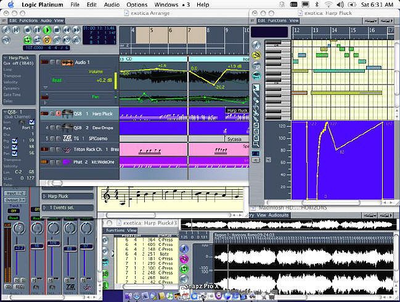The image size is (400, 302).
Task: Click the purple Phat track instrument icon
Action: [x=67, y=161]
